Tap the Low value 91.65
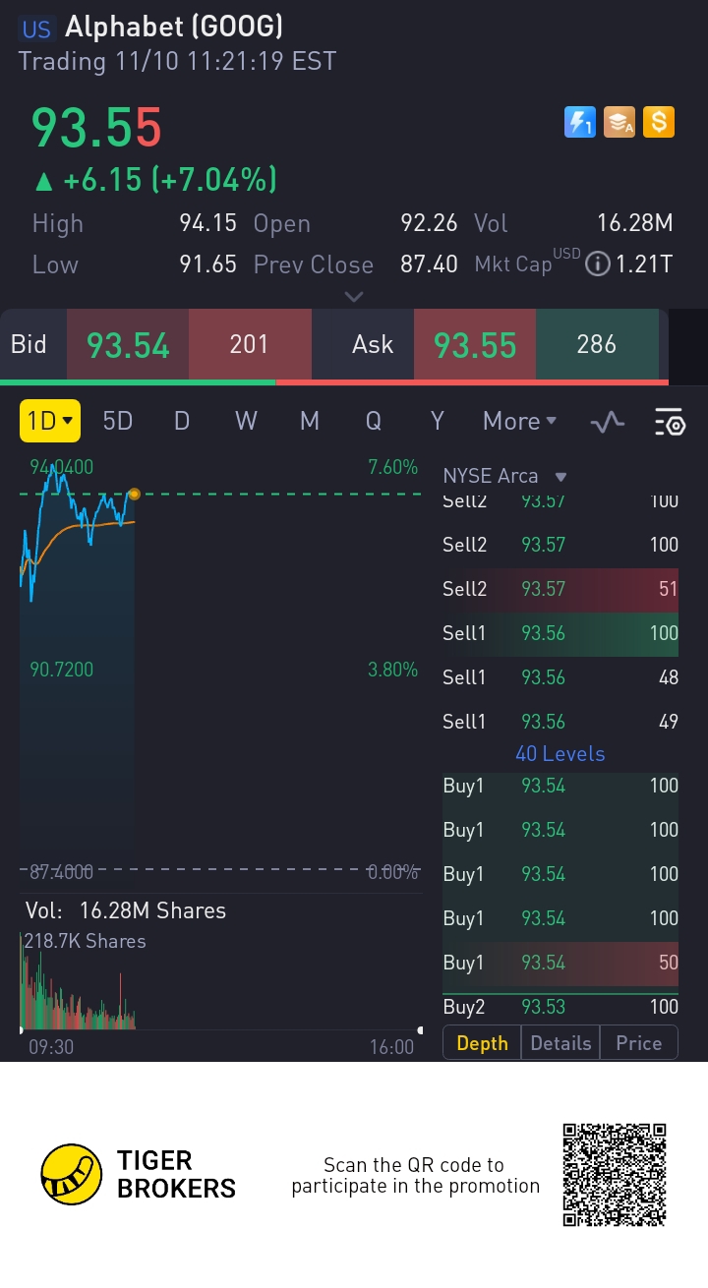 click(x=207, y=264)
